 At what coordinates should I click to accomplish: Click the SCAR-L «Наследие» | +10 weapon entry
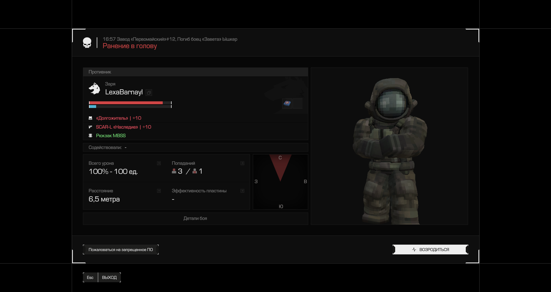[x=123, y=127]
